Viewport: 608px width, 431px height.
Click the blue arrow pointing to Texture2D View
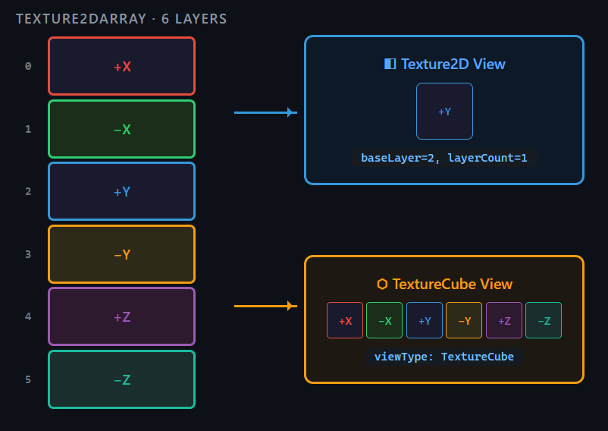coord(265,112)
